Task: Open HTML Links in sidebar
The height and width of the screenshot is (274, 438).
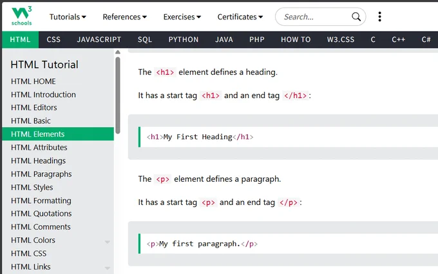Action: [x=58, y=267]
